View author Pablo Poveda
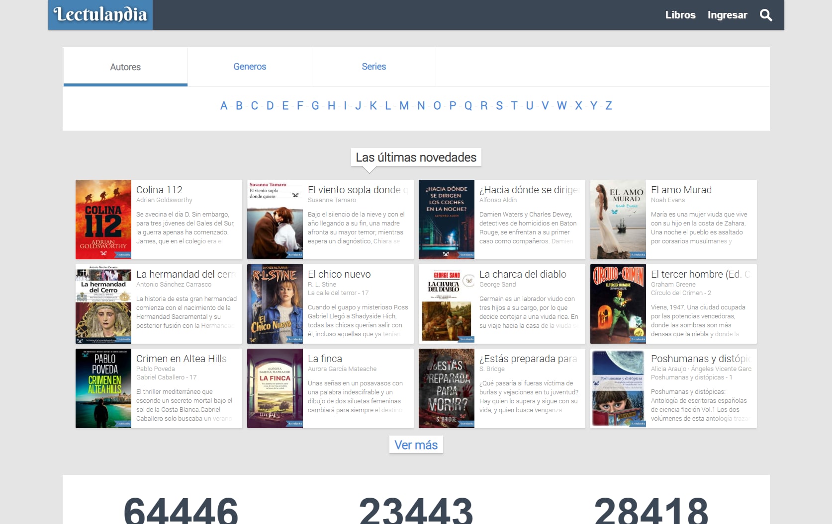This screenshot has height=524, width=832. [155, 369]
